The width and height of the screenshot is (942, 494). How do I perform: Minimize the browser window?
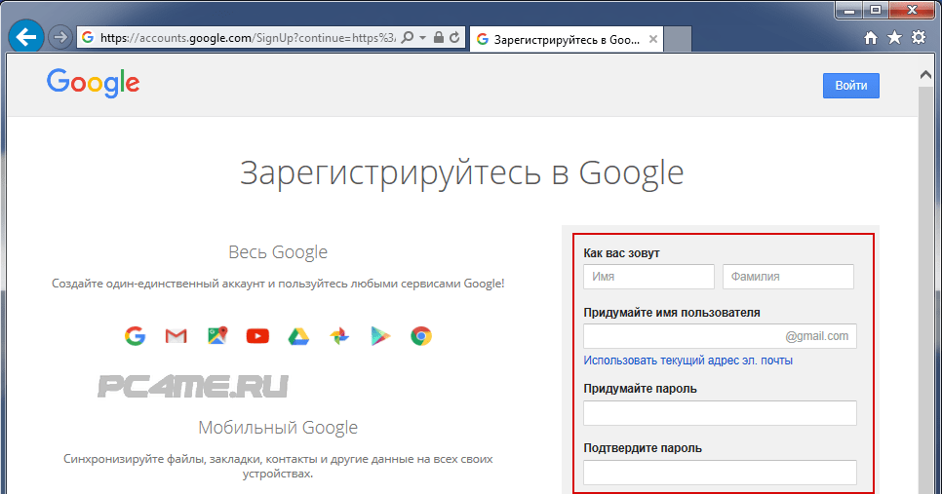coord(848,10)
